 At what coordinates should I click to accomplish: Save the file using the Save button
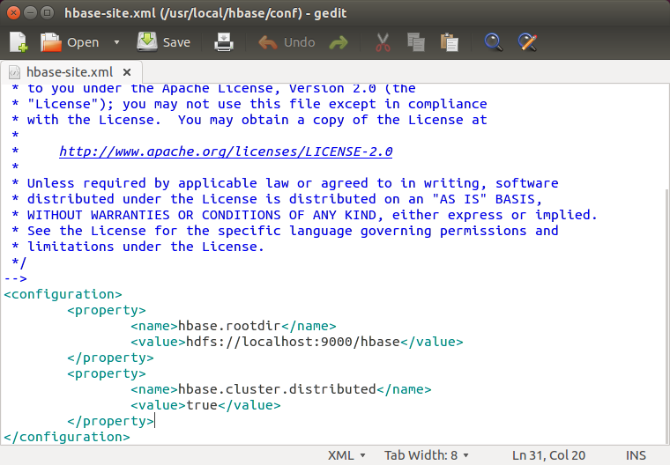(164, 42)
